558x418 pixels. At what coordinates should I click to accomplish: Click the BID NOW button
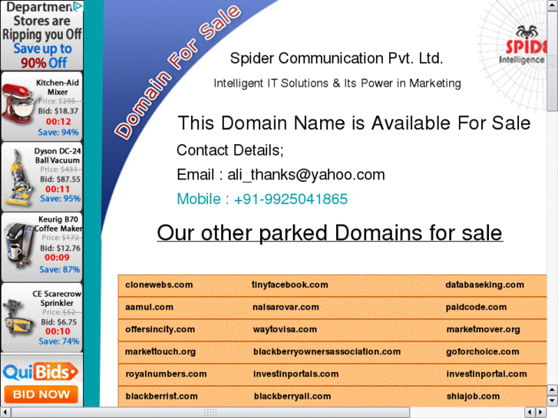point(41,394)
